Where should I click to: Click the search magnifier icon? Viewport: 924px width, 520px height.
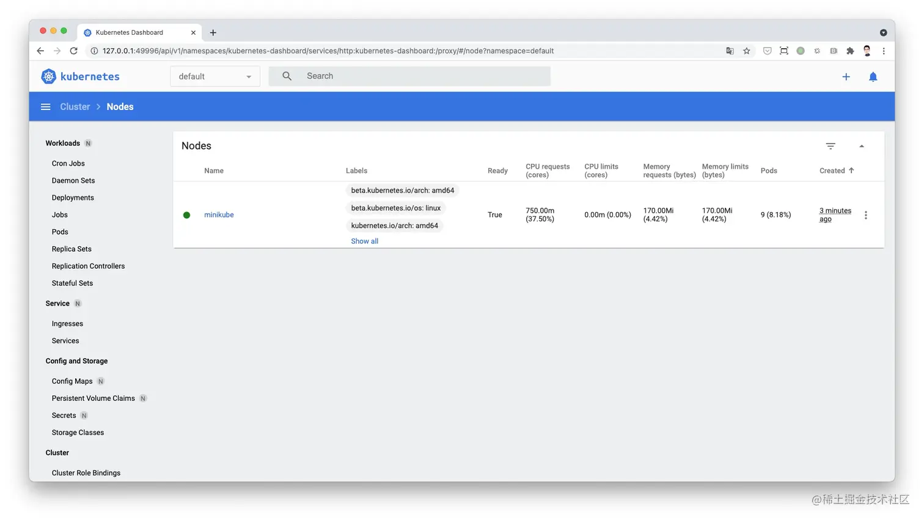click(287, 76)
